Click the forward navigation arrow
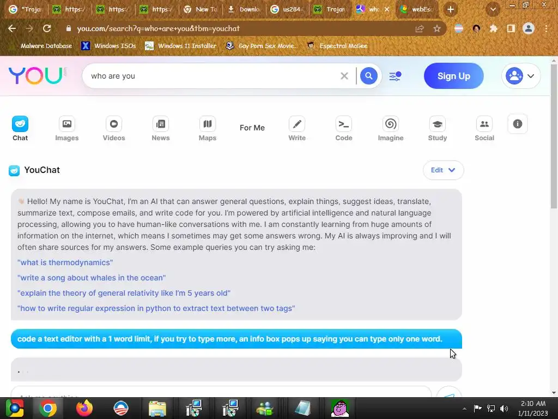Viewport: 558px width, 419px height. pyautogui.click(x=29, y=28)
